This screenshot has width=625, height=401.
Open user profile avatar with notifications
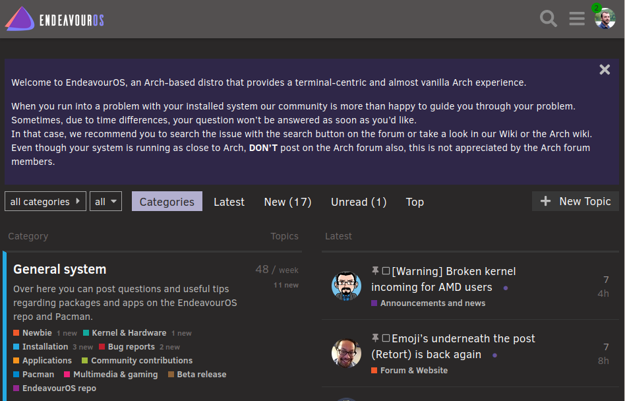click(605, 18)
